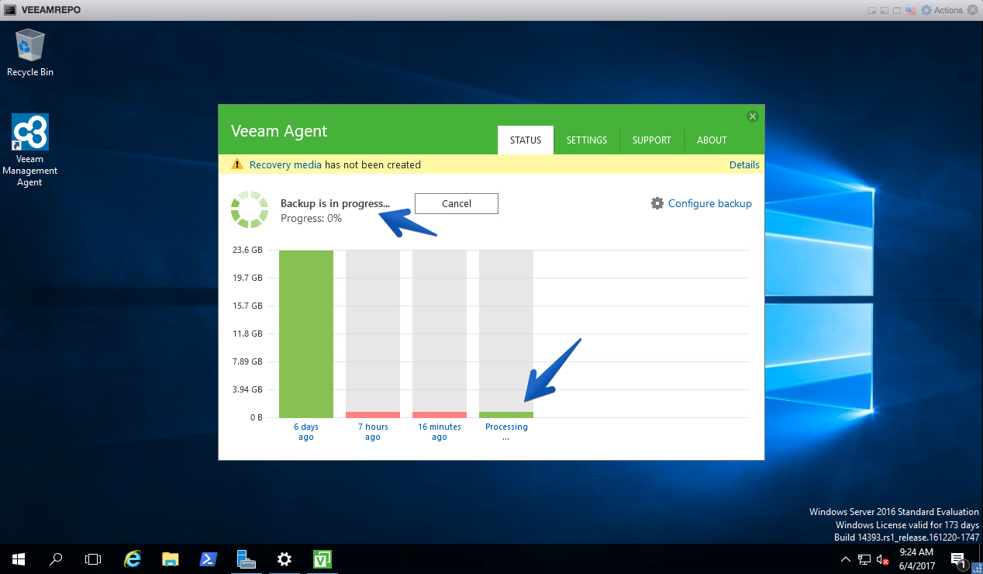Screen dimensions: 983x574
Task: Select the full green 6 days ago bar
Action: (306, 334)
